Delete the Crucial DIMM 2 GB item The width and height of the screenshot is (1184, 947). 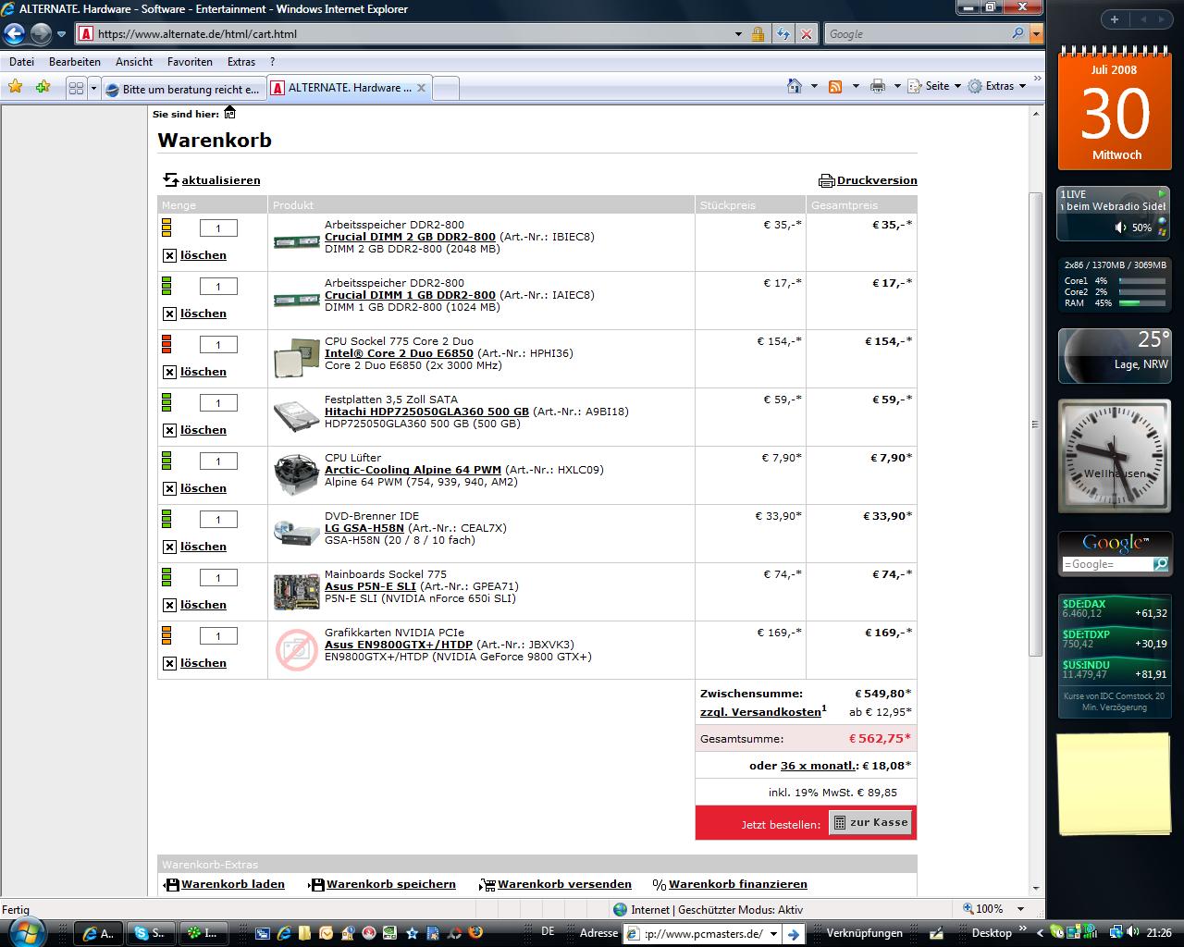point(194,255)
